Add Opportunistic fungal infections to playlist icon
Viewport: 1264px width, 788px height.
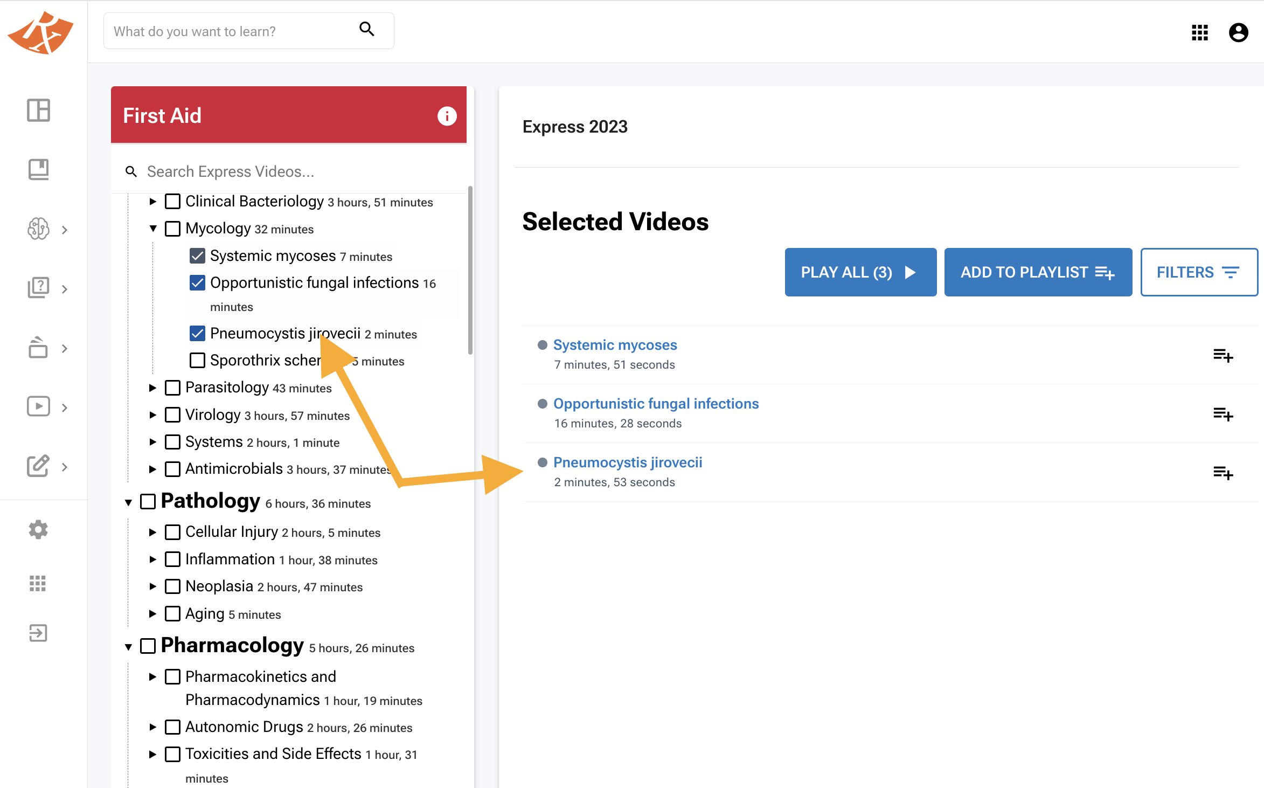pyautogui.click(x=1223, y=414)
